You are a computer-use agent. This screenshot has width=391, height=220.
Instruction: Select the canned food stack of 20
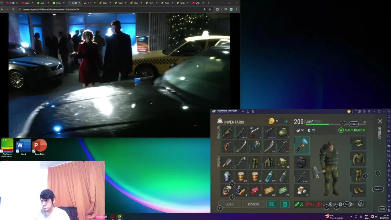(241, 177)
